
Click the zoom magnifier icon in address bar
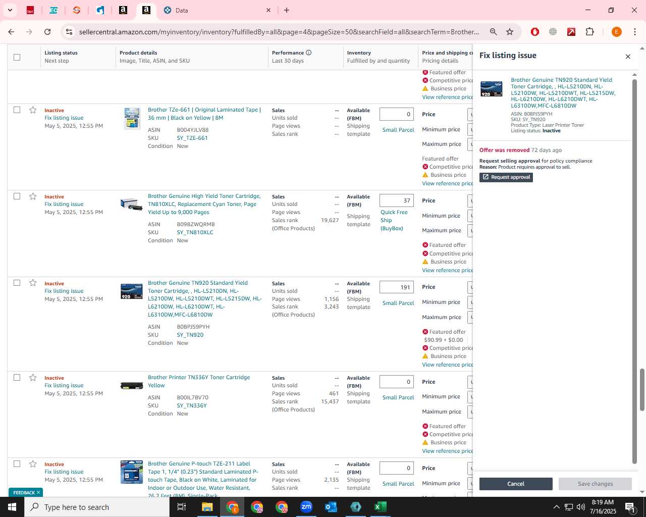tap(493, 32)
